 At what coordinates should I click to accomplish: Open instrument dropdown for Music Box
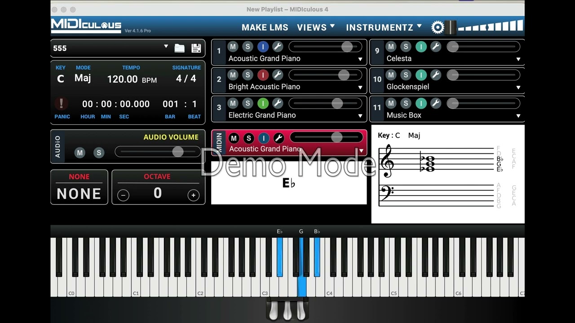[x=518, y=116]
